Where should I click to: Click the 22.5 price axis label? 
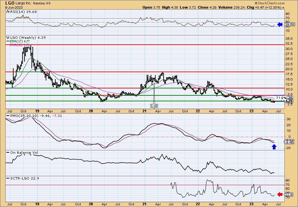coord(289,64)
